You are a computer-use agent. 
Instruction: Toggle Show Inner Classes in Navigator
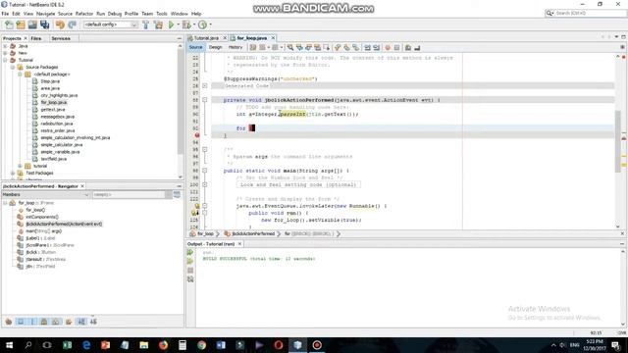(56, 322)
